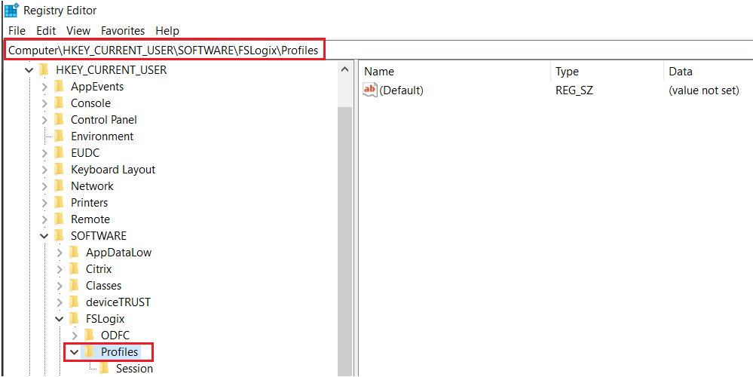Select the SOFTWARE key label
Screen dimensions: 753x377
(x=99, y=236)
